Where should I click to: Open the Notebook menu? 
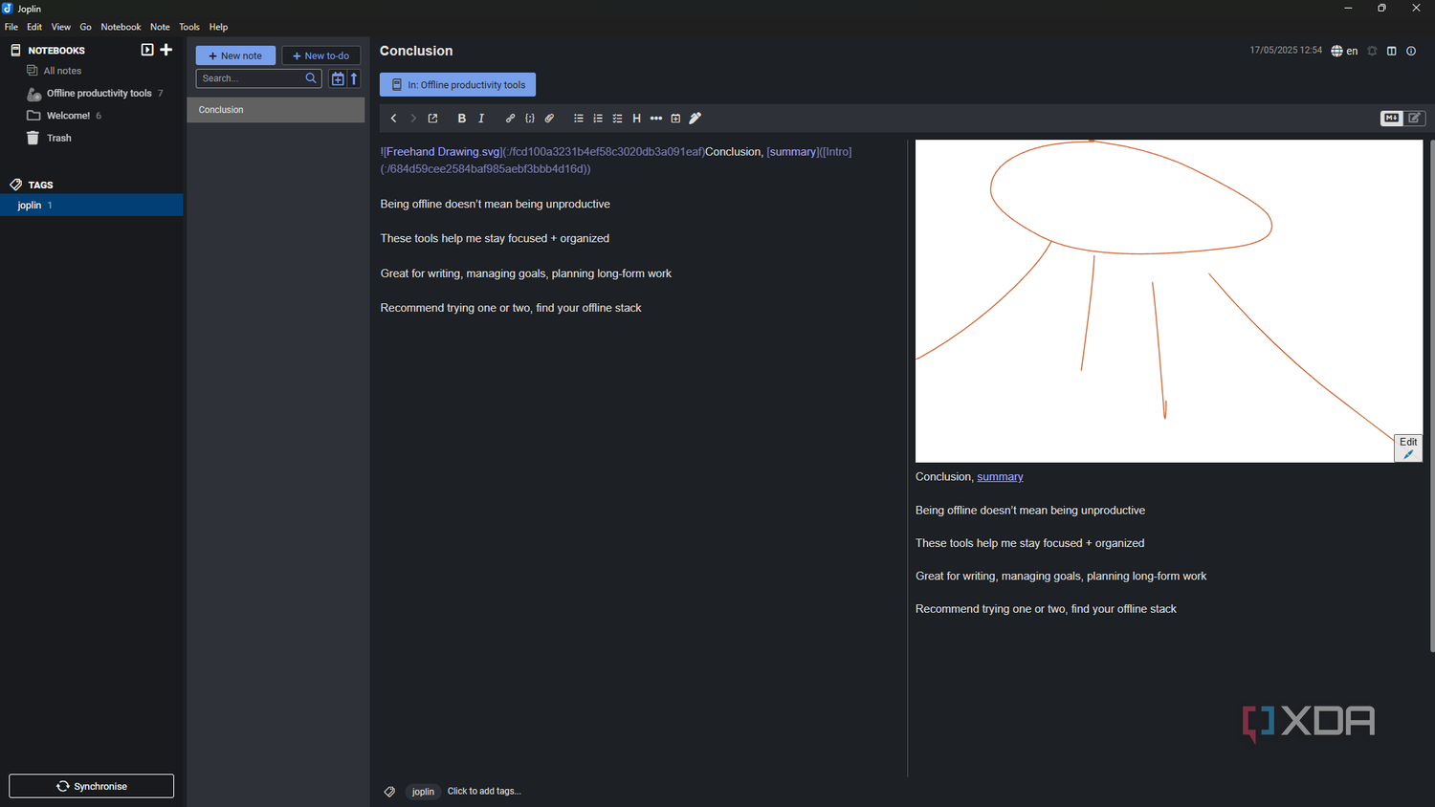pos(121,27)
